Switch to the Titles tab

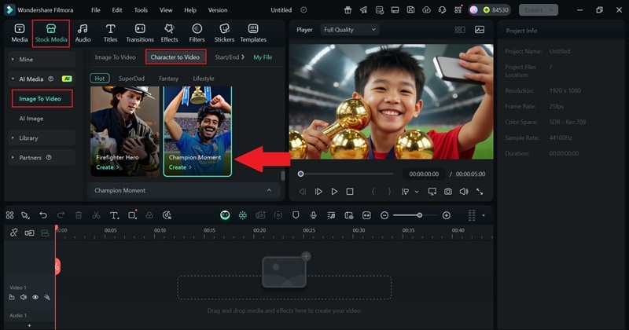coord(110,33)
